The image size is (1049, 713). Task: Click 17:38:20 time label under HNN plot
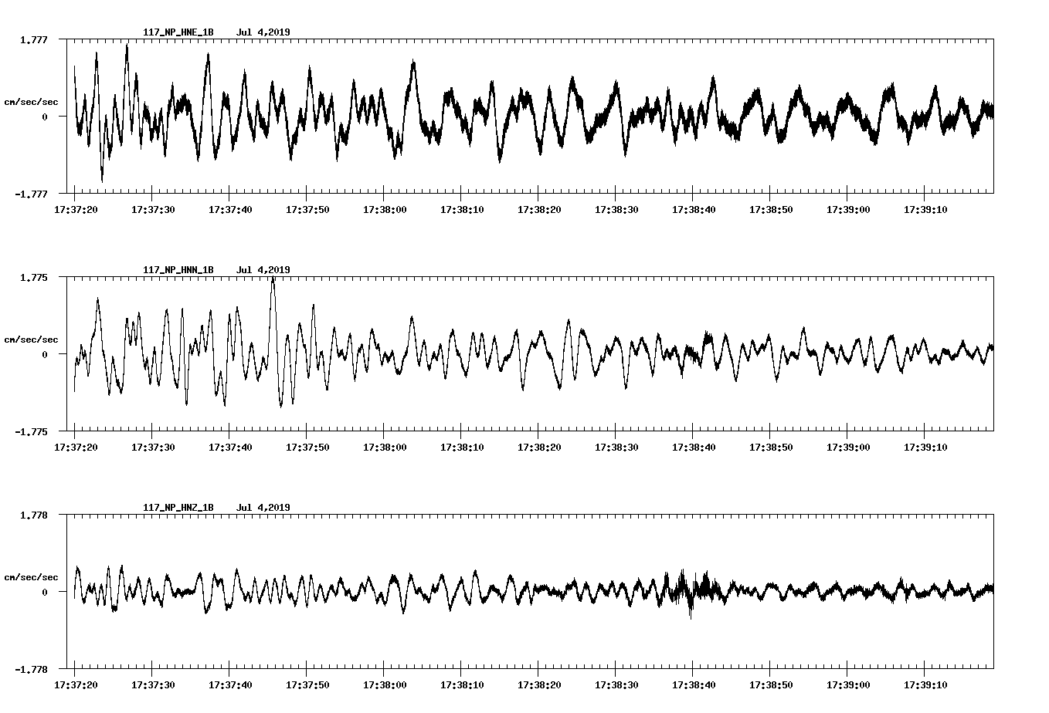[x=539, y=447]
